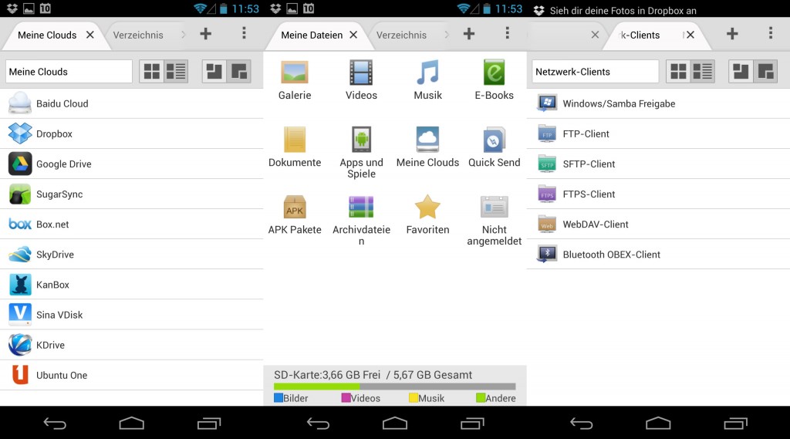The height and width of the screenshot is (439, 790).
Task: Tap the green Andere legend swatch
Action: click(x=481, y=397)
